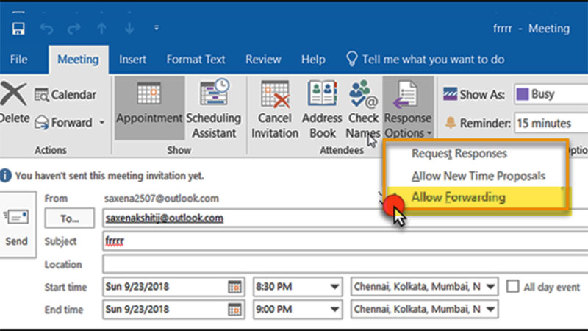Open the Show As Busy dropdown
Image resolution: width=588 pixels, height=331 pixels.
[x=551, y=94]
